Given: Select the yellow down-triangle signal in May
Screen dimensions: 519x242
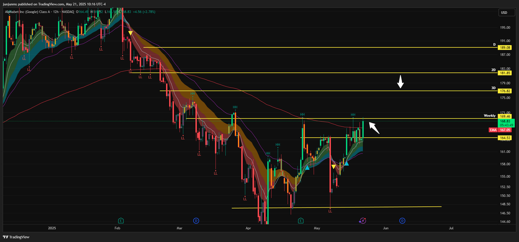Looking at the screenshot, I should 333,167.
